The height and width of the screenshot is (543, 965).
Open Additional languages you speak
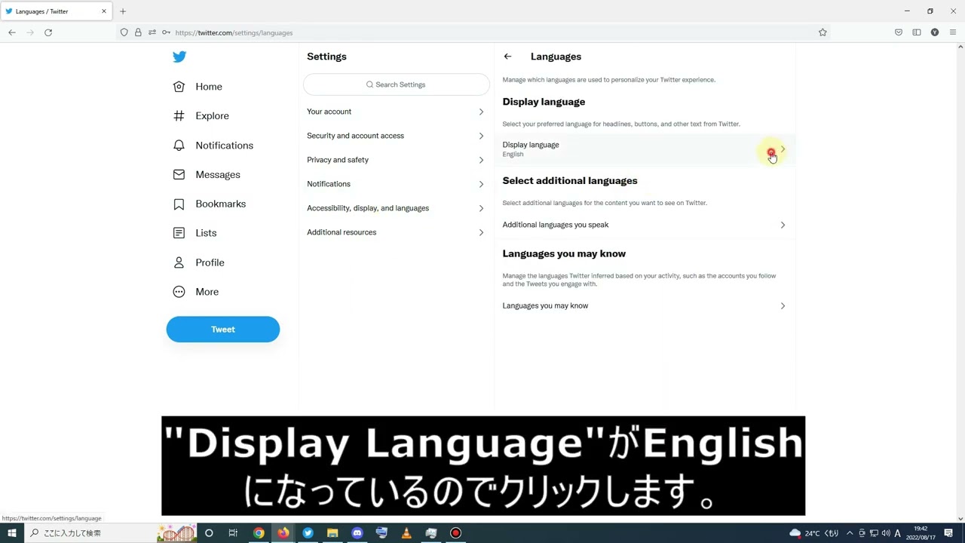[645, 225]
